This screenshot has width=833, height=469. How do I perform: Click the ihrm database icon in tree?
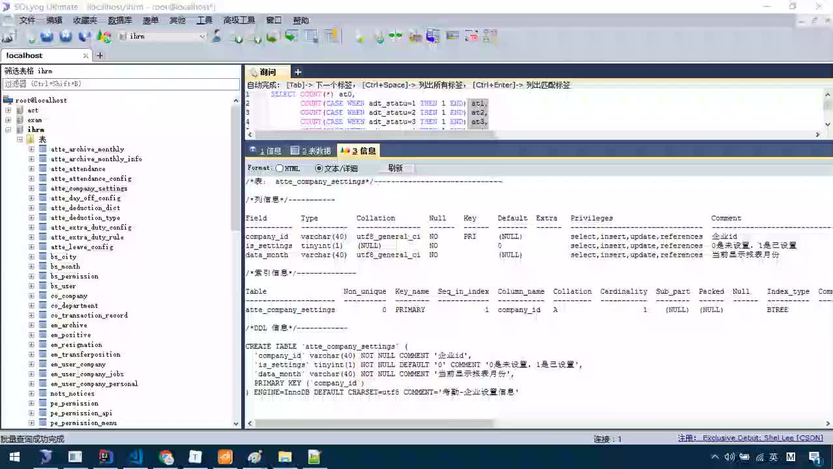click(x=20, y=130)
